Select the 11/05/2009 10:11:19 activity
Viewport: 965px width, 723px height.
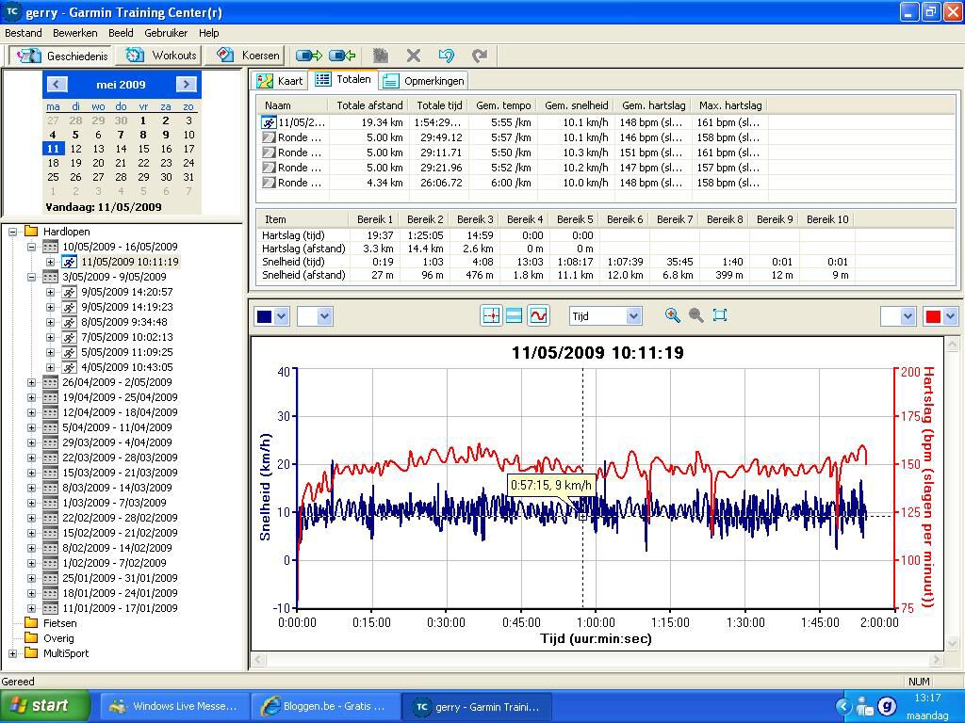(130, 262)
